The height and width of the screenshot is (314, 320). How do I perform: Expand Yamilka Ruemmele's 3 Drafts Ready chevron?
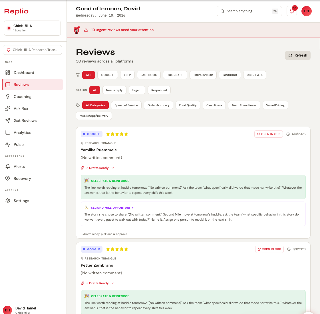[x=113, y=168]
